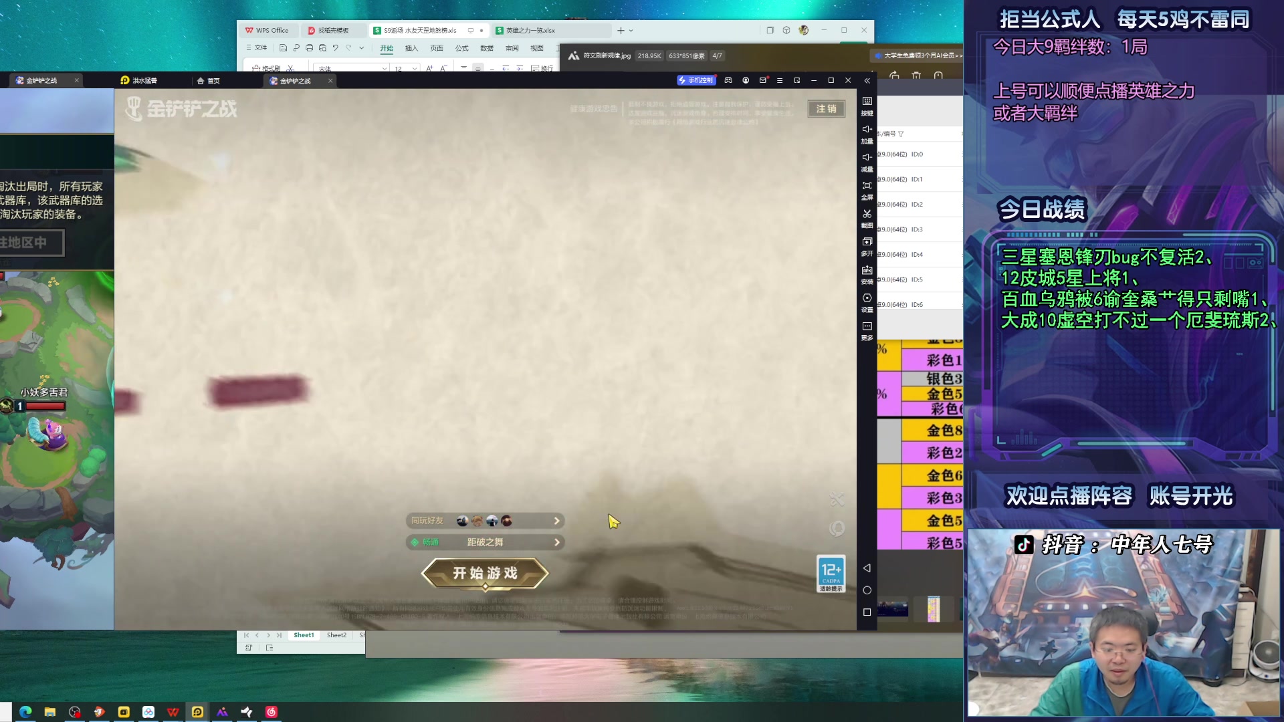Image resolution: width=1284 pixels, height=722 pixels.
Task: Open the WPS 公式 ribbon tab
Action: click(x=461, y=48)
